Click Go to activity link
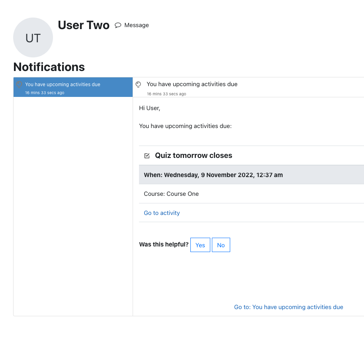The image size is (364, 337). pos(162,213)
